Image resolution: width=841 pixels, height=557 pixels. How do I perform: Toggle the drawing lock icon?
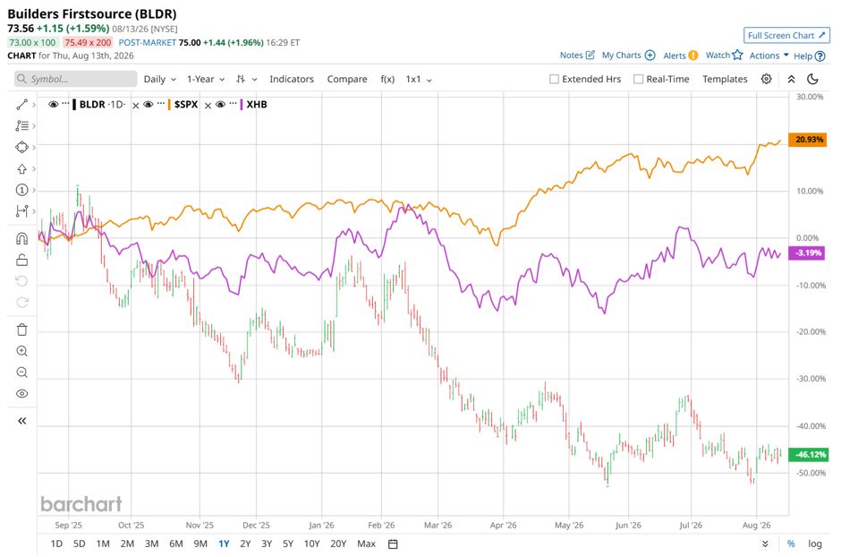(x=22, y=260)
